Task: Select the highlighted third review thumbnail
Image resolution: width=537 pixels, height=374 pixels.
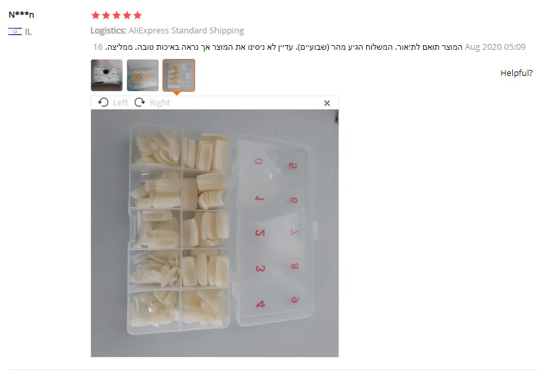Action: coord(179,75)
